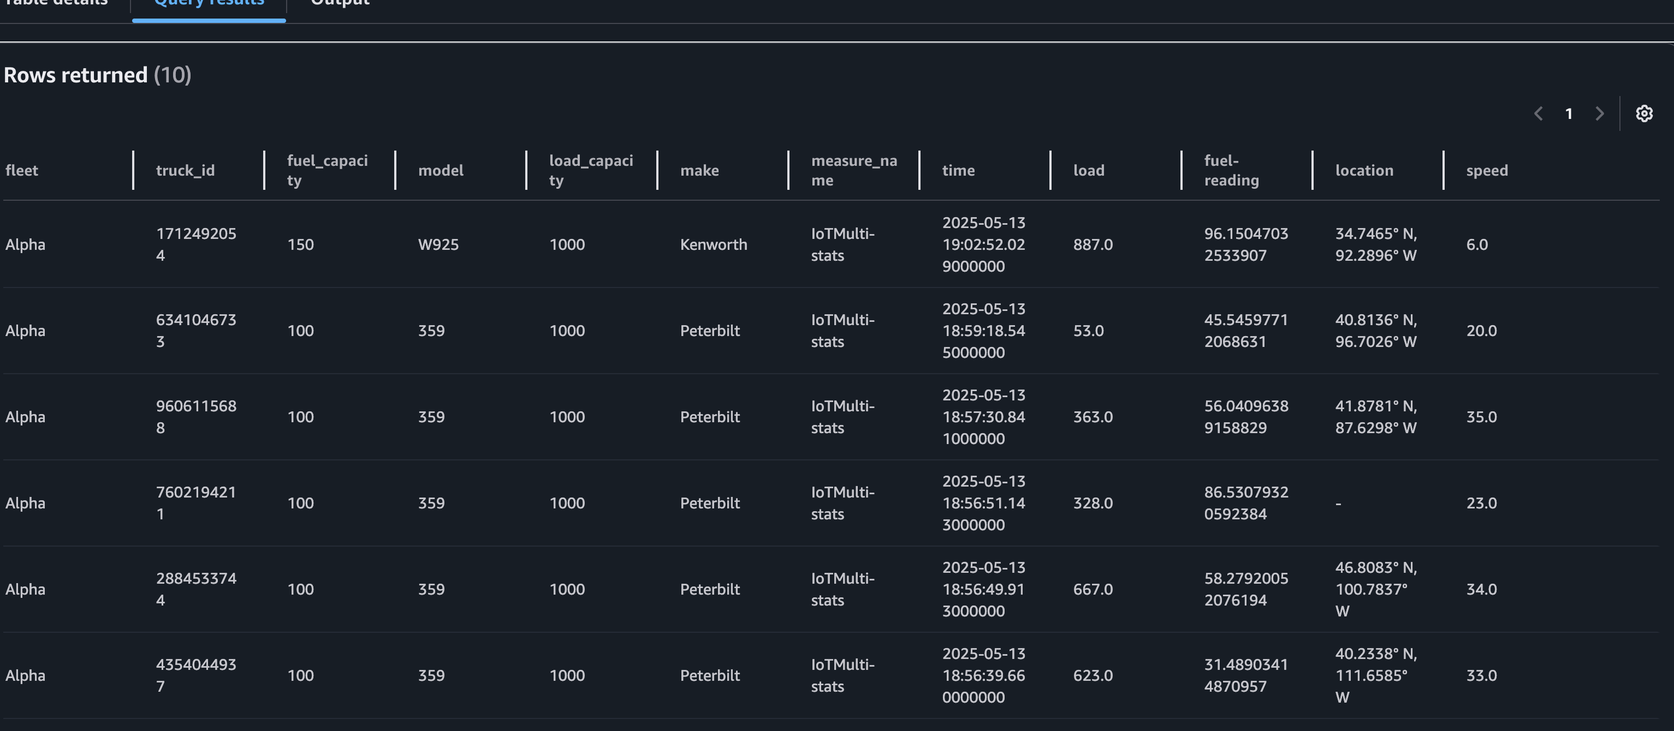The height and width of the screenshot is (731, 1674).
Task: Click the time column header
Action: 959,170
